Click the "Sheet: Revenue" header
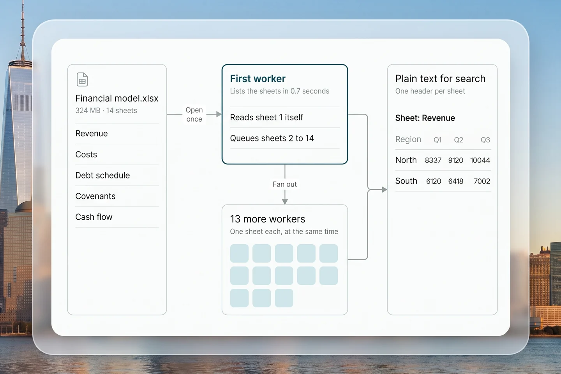This screenshot has height=374, width=561. tap(425, 118)
